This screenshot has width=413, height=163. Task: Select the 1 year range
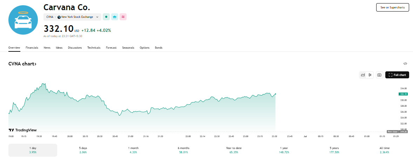point(284,150)
